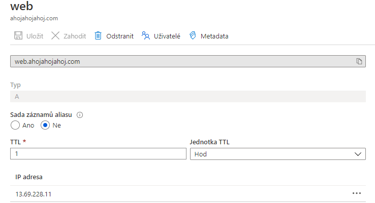Click the tag icon beside Metadata
Screen dimensions: 375x203
tap(193, 36)
